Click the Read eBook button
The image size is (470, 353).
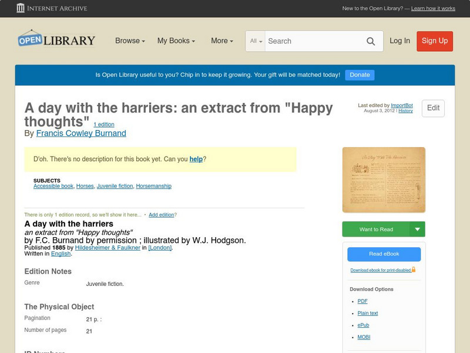tap(385, 254)
